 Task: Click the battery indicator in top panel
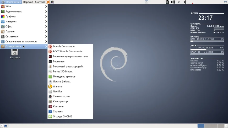pos(167,2)
